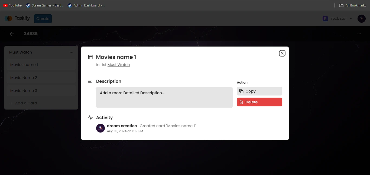Click the Taskify logo
Image resolution: width=370 pixels, height=175 pixels.
(17, 18)
